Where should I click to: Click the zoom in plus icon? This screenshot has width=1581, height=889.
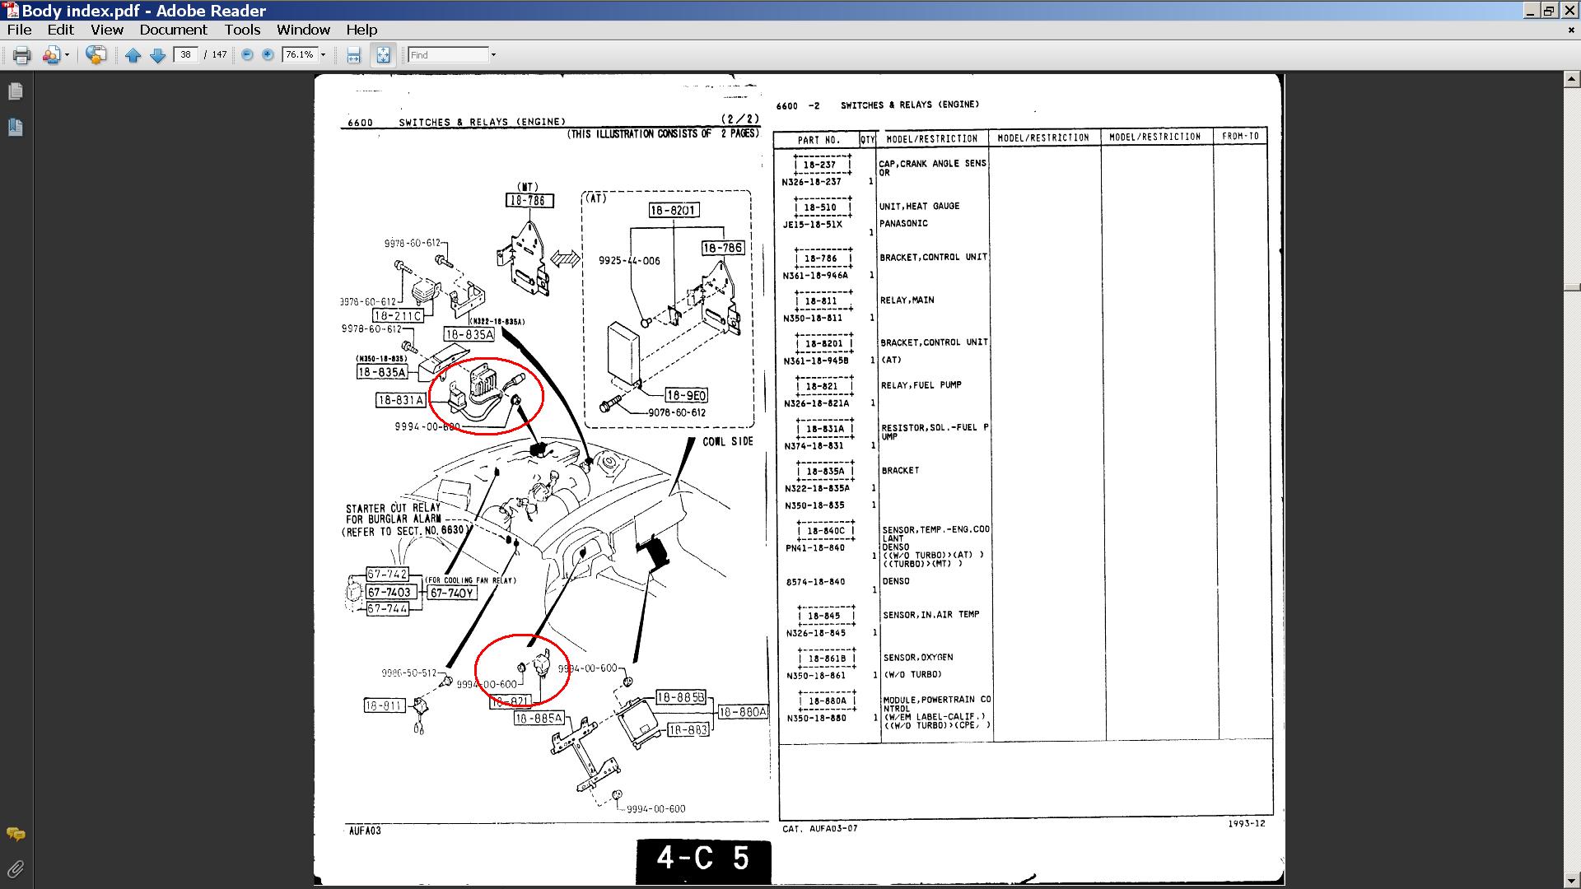268,55
